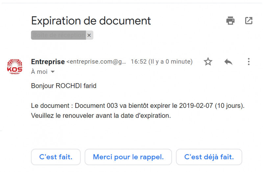Click the sender's truncated email address

click(96, 62)
